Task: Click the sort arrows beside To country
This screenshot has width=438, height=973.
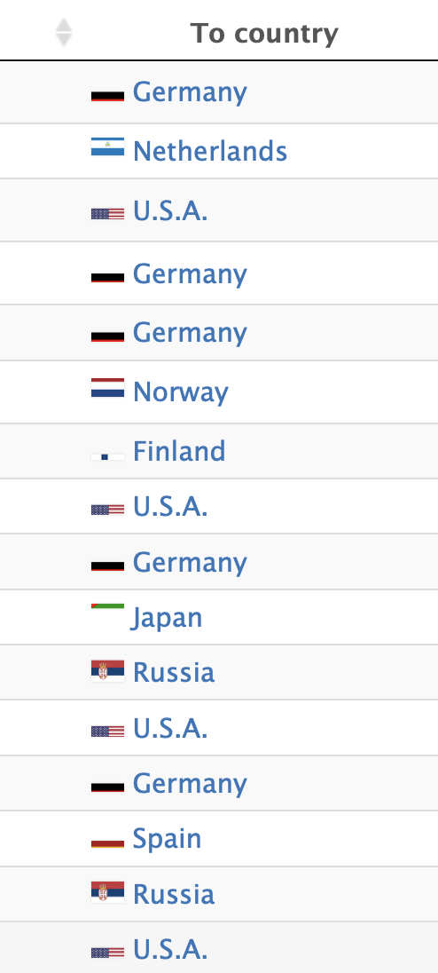Action: (64, 33)
